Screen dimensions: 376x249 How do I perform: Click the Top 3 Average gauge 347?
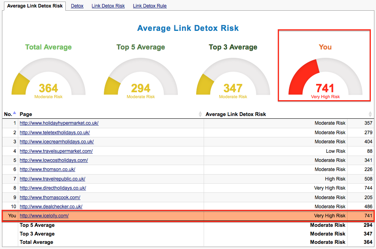click(x=233, y=77)
